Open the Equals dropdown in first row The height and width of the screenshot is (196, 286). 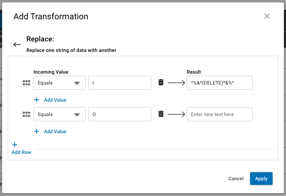click(x=60, y=83)
